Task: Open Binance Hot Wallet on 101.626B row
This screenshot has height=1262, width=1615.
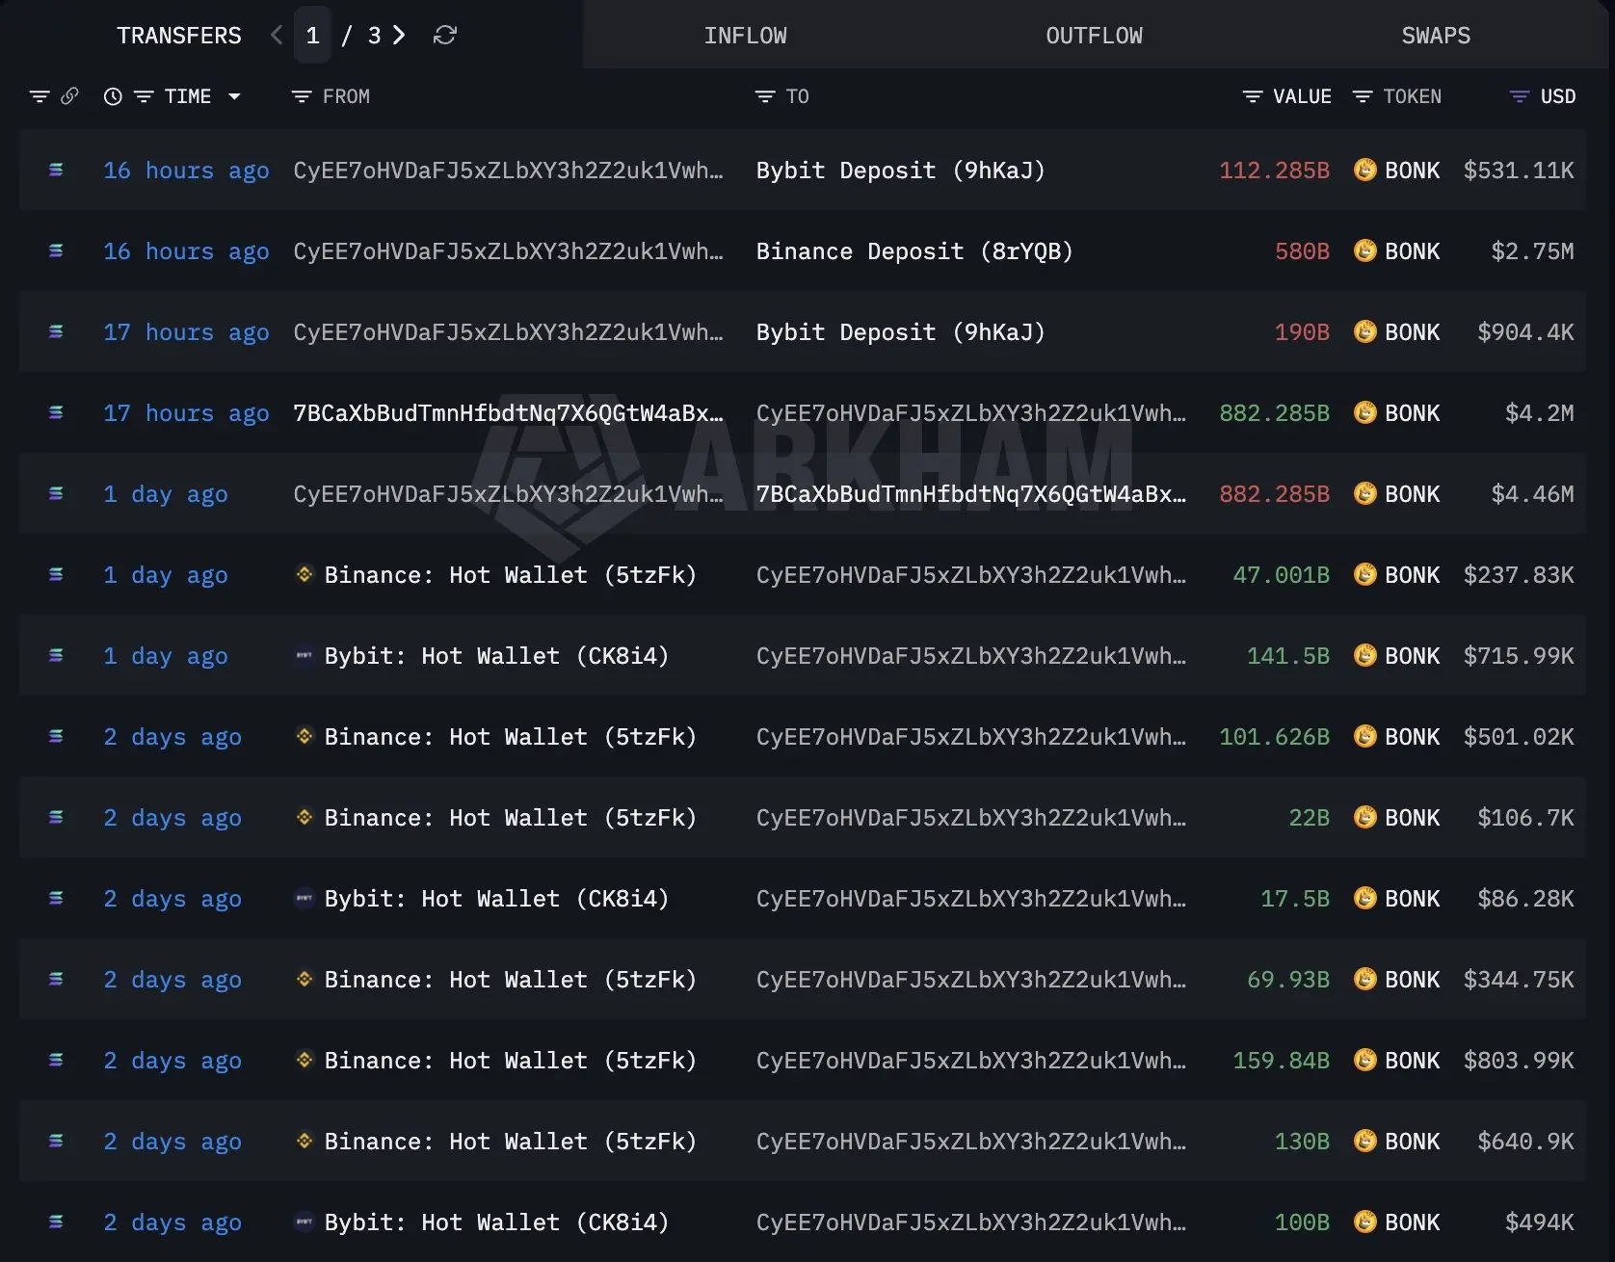Action: 510,737
